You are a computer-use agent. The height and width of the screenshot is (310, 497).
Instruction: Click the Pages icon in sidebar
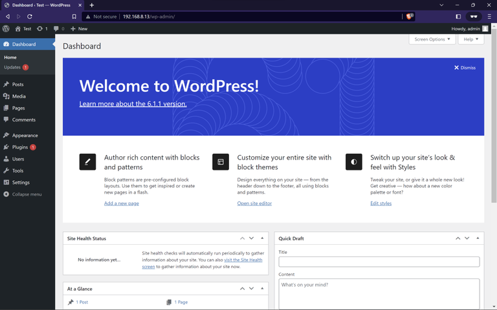click(6, 108)
